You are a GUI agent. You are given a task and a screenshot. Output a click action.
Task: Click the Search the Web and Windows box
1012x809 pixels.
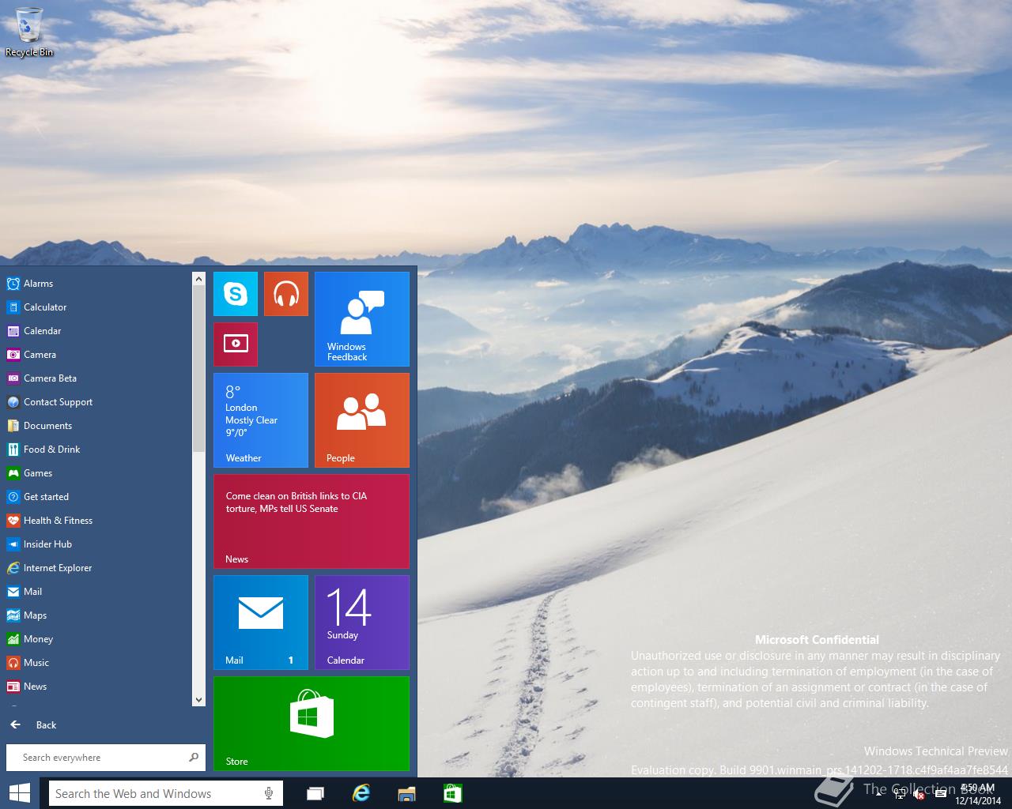click(165, 793)
